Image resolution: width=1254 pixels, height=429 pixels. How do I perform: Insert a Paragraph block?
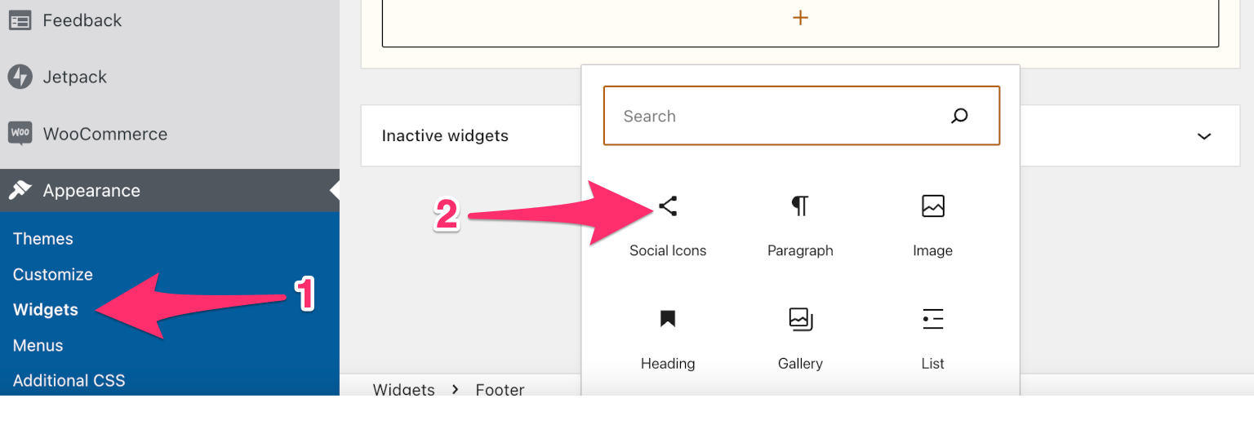tap(800, 206)
